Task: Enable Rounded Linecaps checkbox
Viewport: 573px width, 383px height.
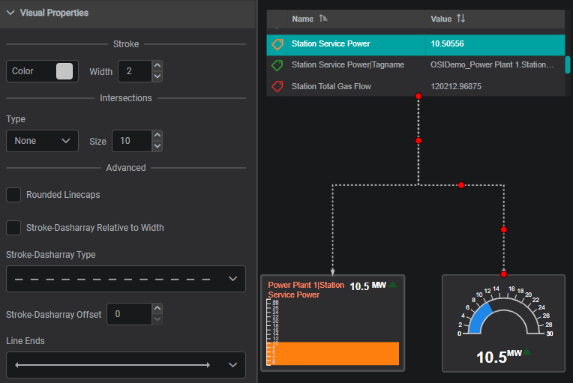Action: pos(13,195)
